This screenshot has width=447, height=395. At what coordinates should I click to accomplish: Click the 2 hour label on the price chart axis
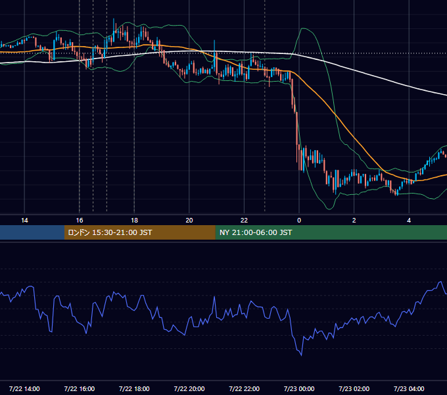[354, 221]
